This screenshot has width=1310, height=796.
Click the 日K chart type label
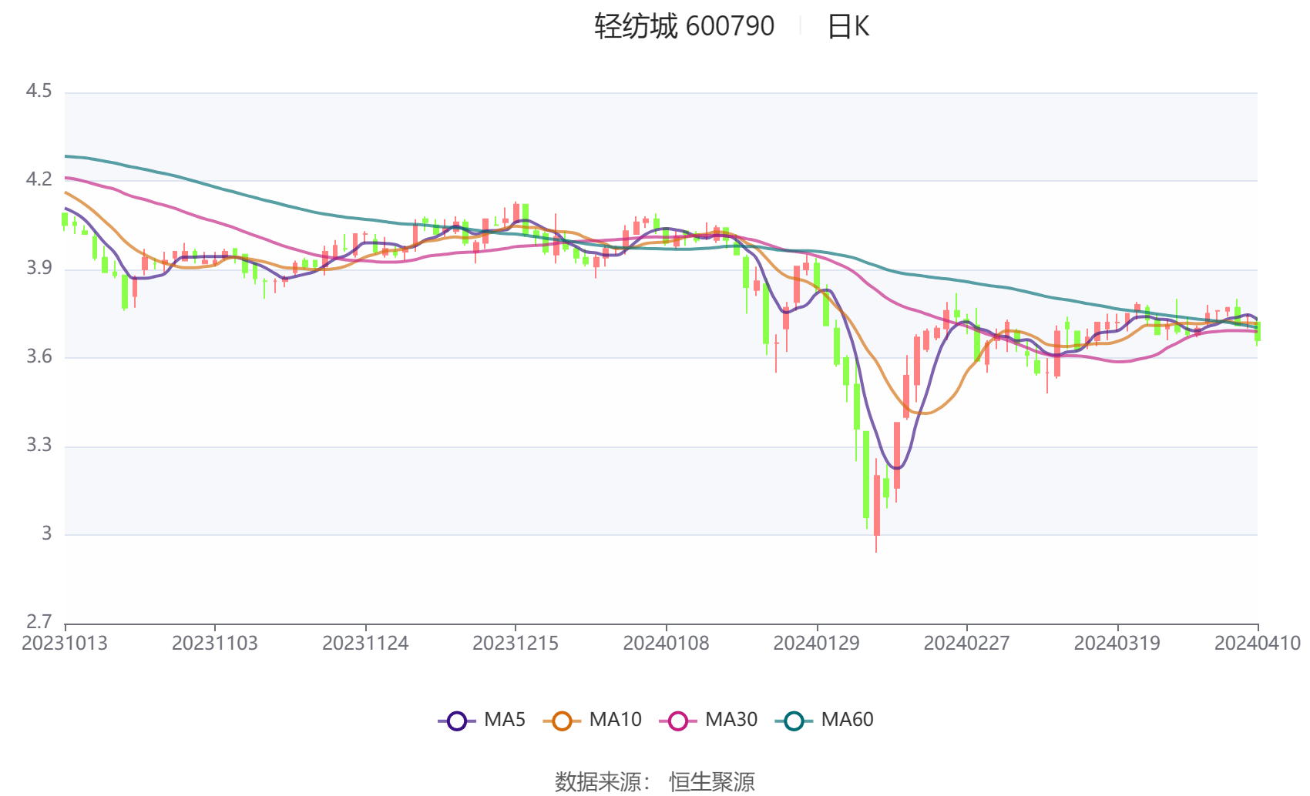(848, 27)
